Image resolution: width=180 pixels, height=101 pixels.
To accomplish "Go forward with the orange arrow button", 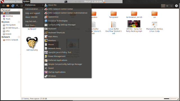I will point(8,6).
